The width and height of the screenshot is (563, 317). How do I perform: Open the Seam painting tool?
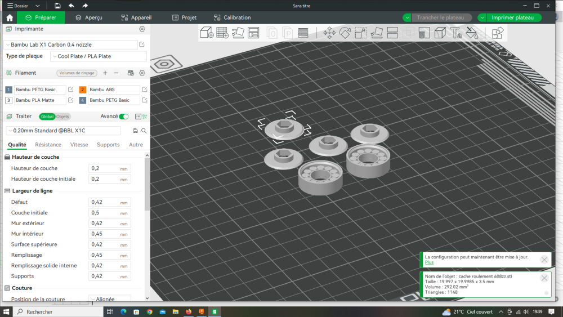coord(440,33)
